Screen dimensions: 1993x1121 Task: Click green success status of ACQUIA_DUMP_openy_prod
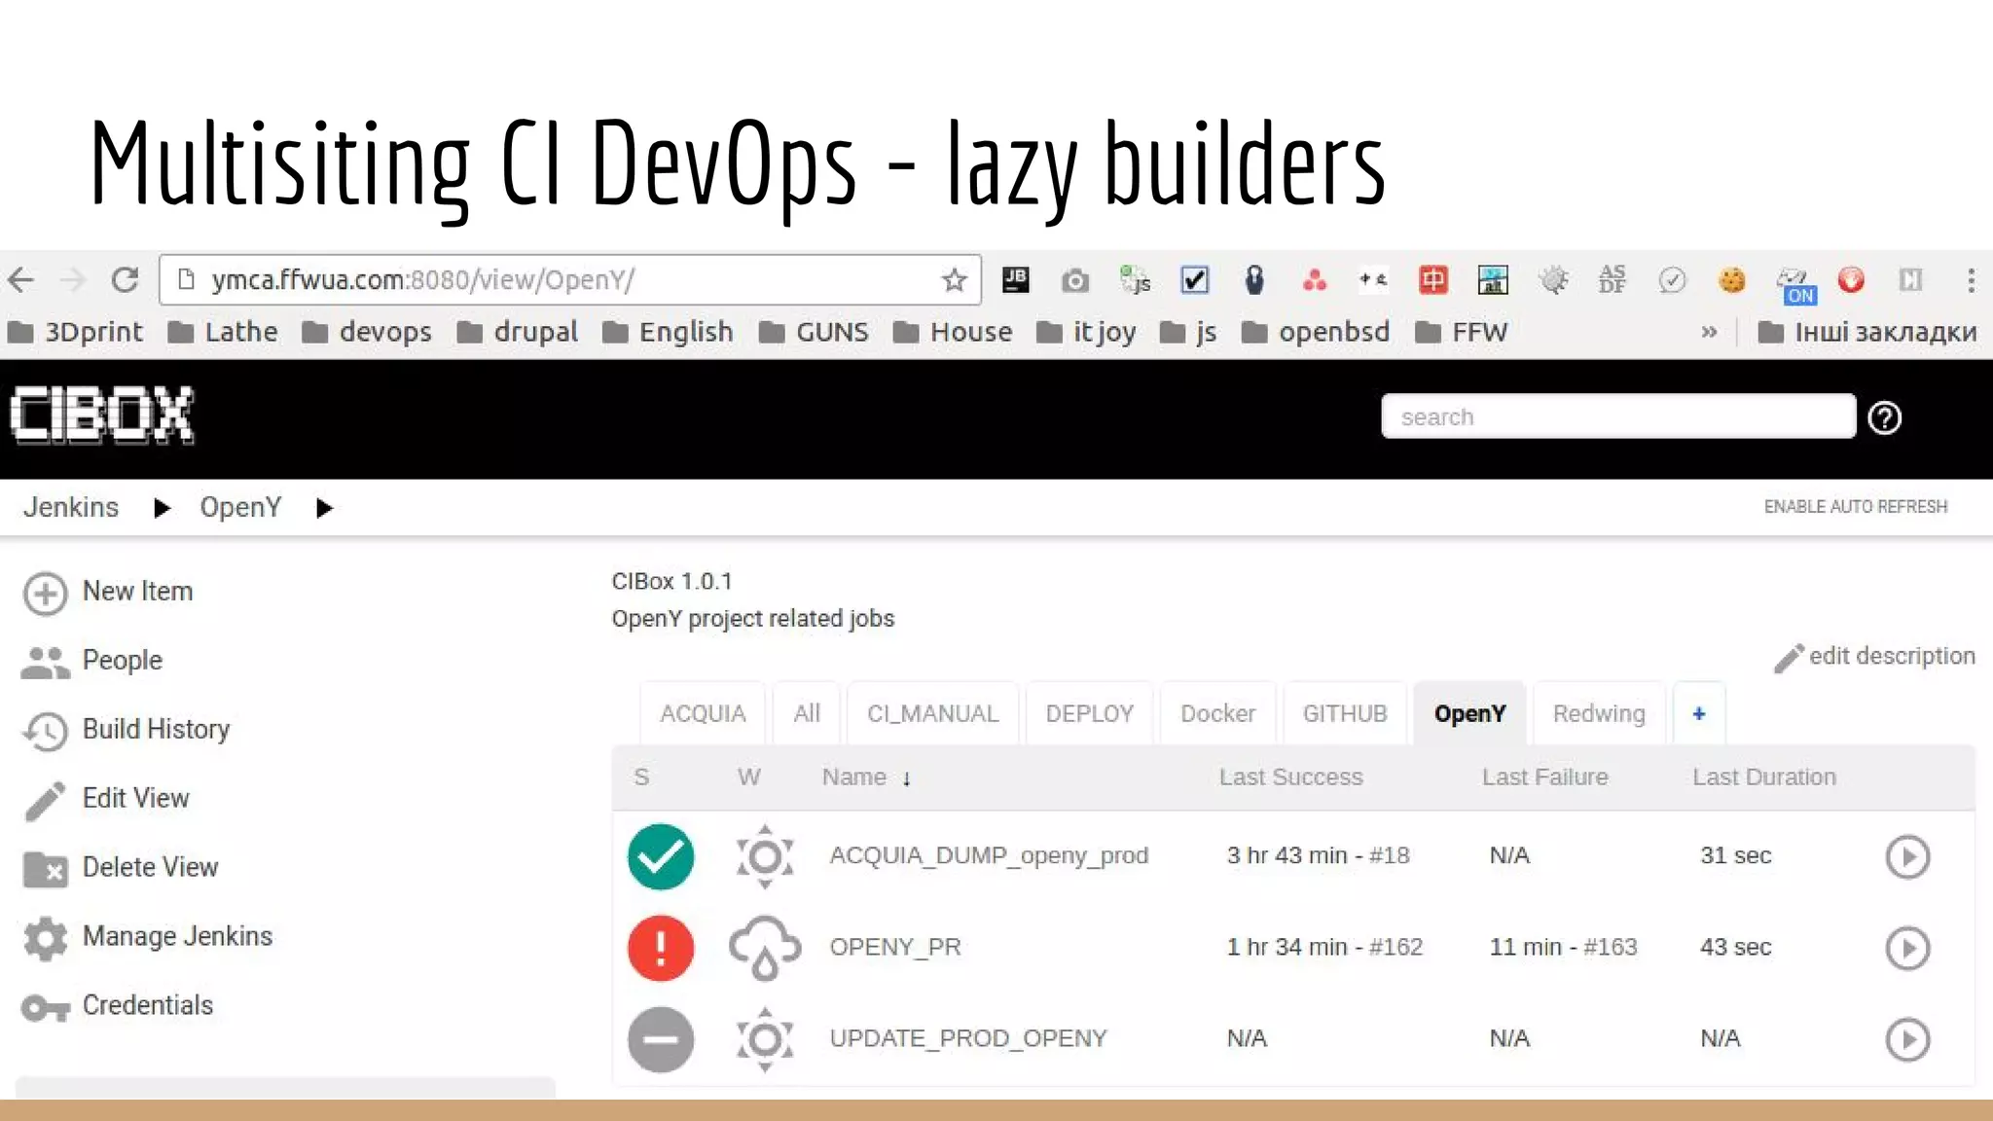coord(661,856)
